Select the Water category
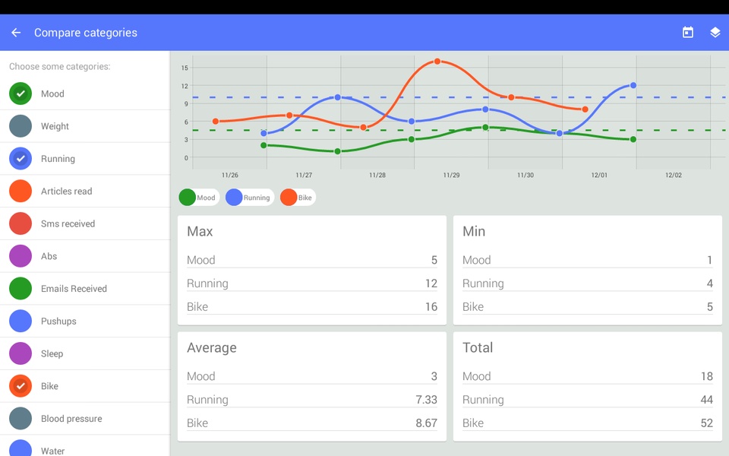This screenshot has width=729, height=456. [x=84, y=446]
